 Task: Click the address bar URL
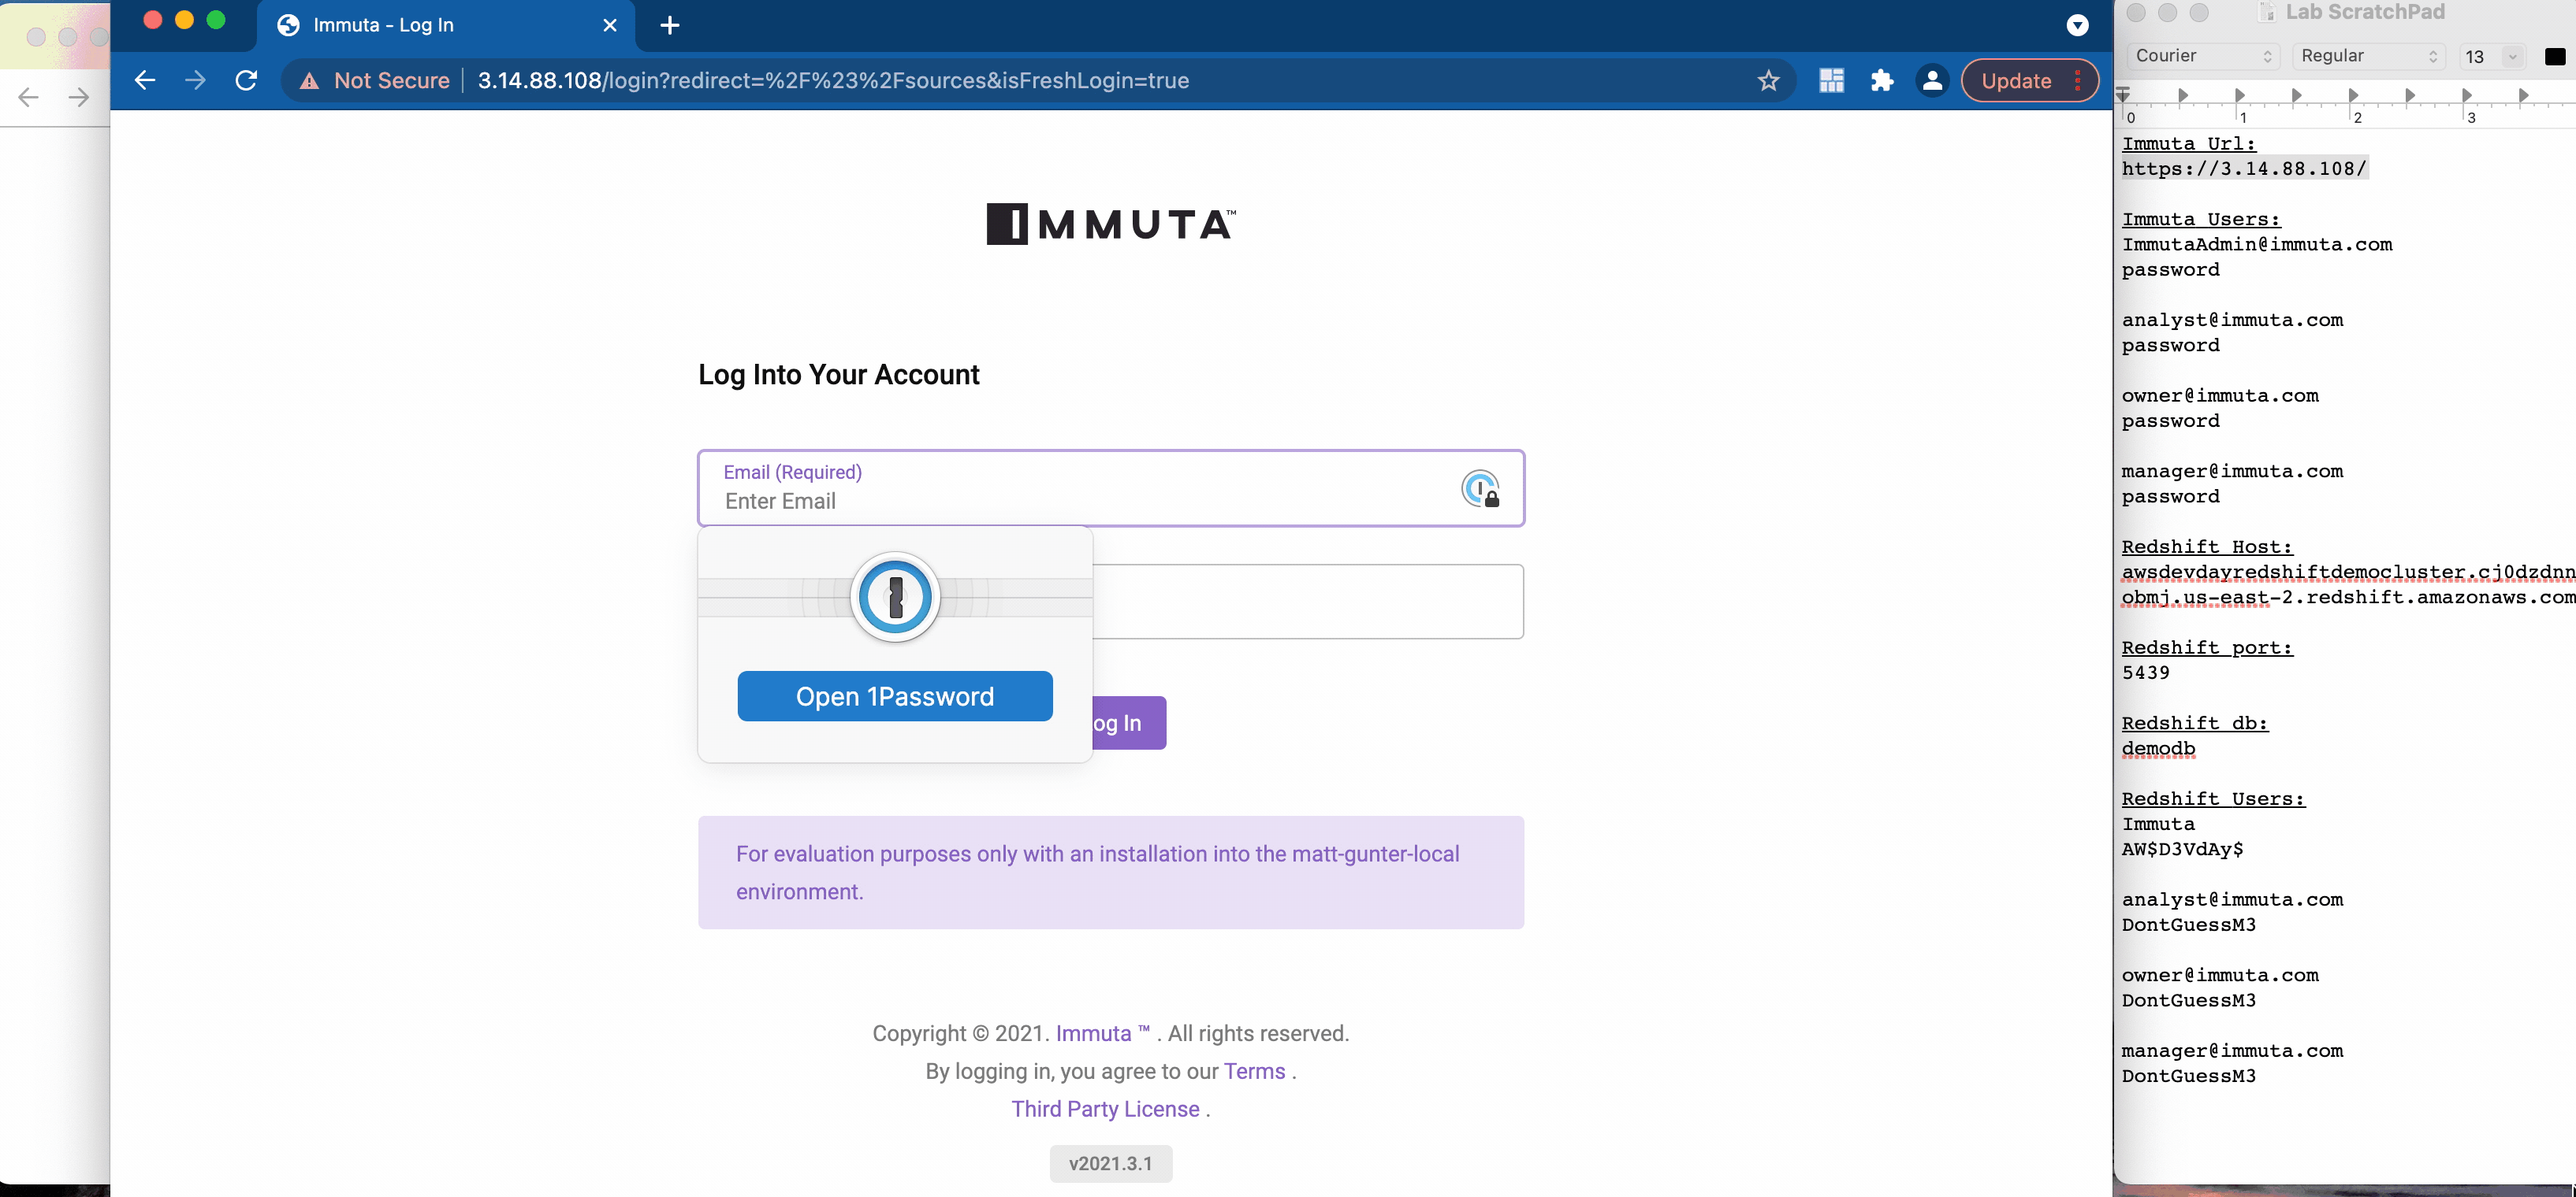coord(833,81)
